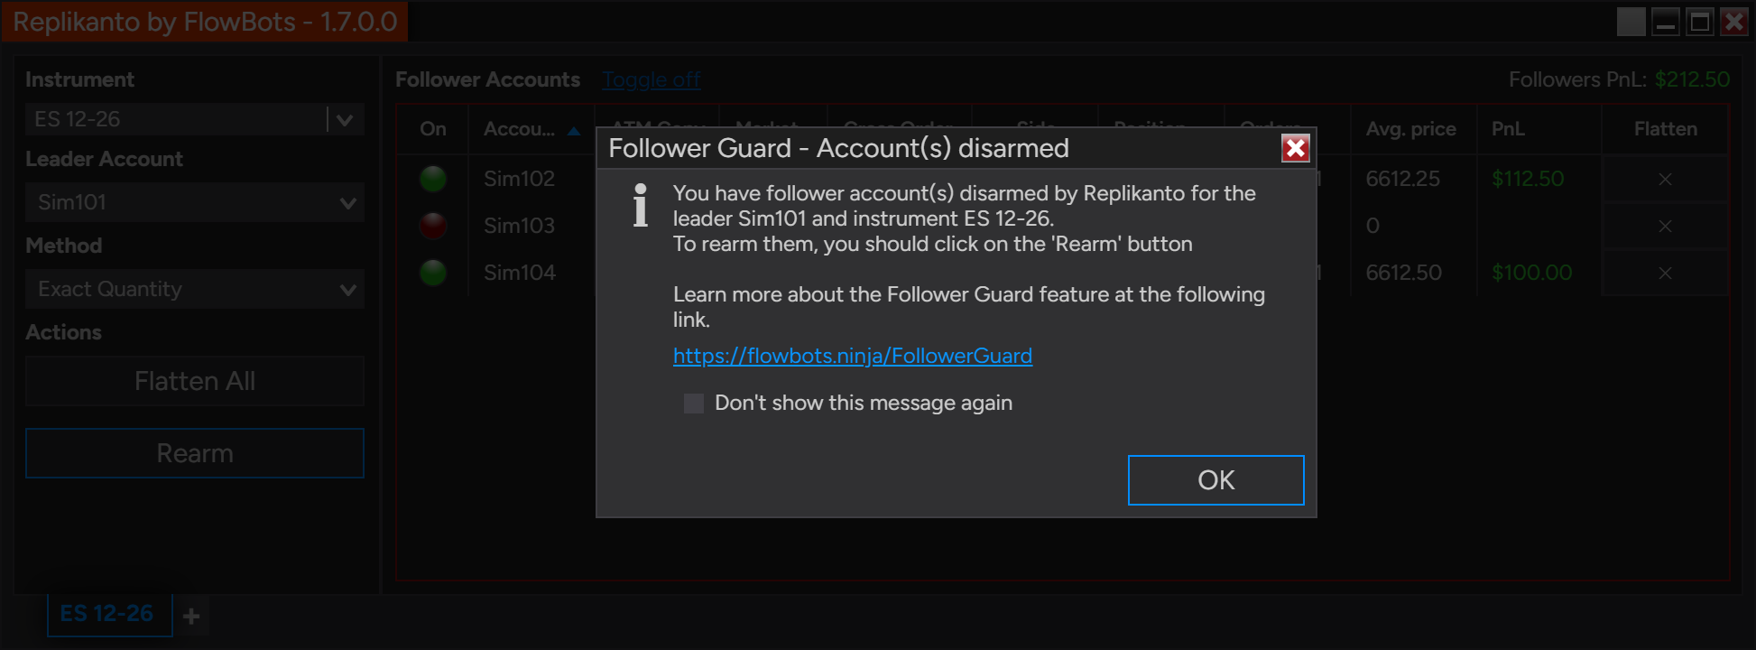Click OK in the Follower Guard dialog

pos(1215,480)
